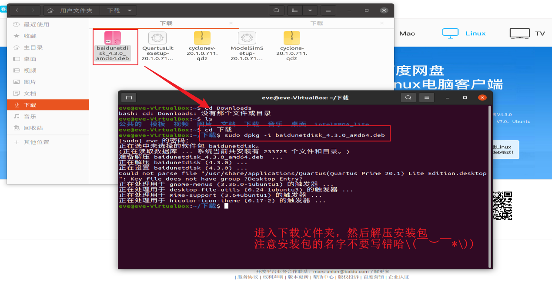The image size is (552, 296).
Task: Open a new tab in the terminal
Action: point(129,98)
